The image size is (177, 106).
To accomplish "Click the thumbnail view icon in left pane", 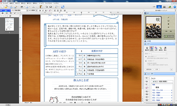I will tap(2, 13).
